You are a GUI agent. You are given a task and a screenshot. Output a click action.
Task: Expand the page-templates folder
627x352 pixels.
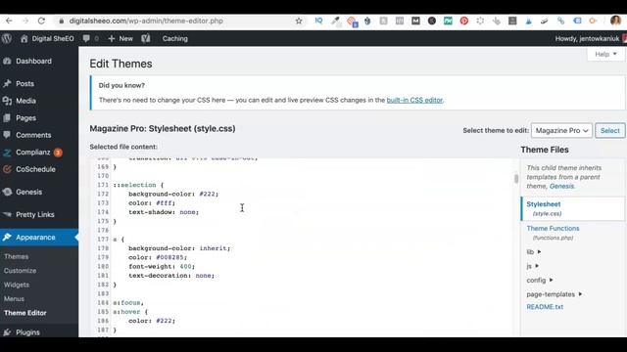555,294
